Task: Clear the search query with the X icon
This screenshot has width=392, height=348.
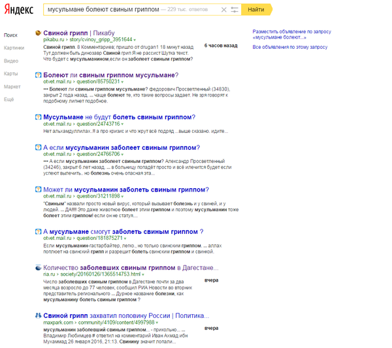Action: tap(224, 10)
